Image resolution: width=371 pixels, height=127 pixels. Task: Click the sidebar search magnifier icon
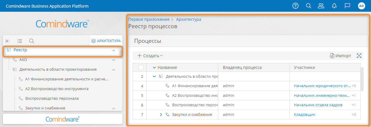click(x=32, y=41)
